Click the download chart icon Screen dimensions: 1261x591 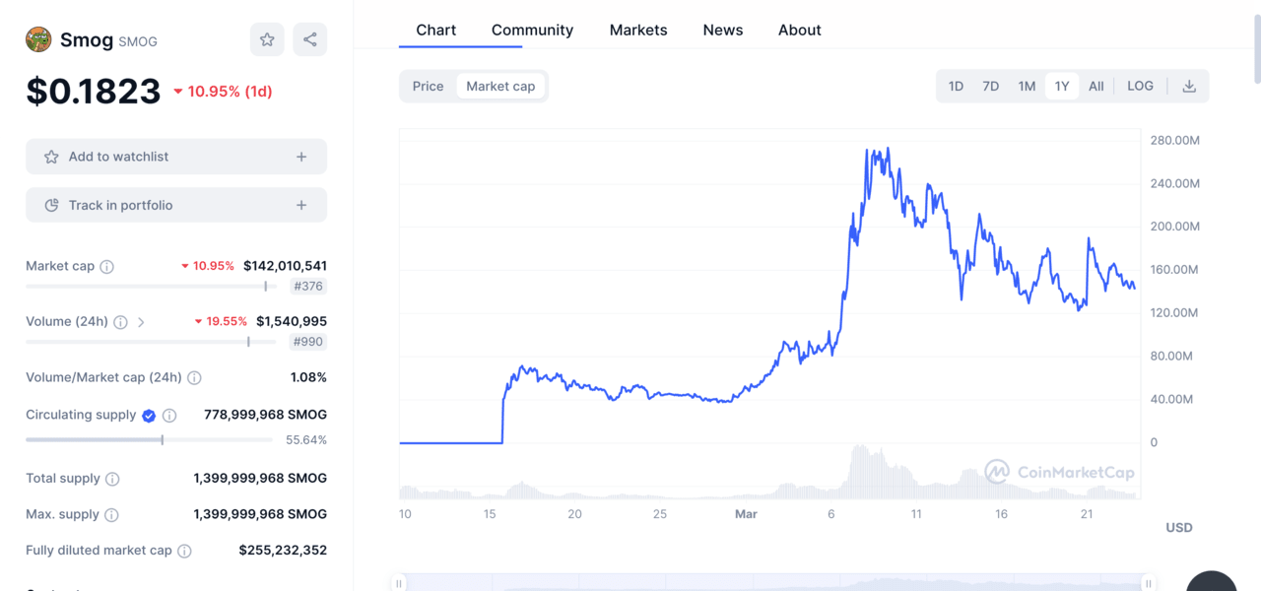(x=1189, y=87)
